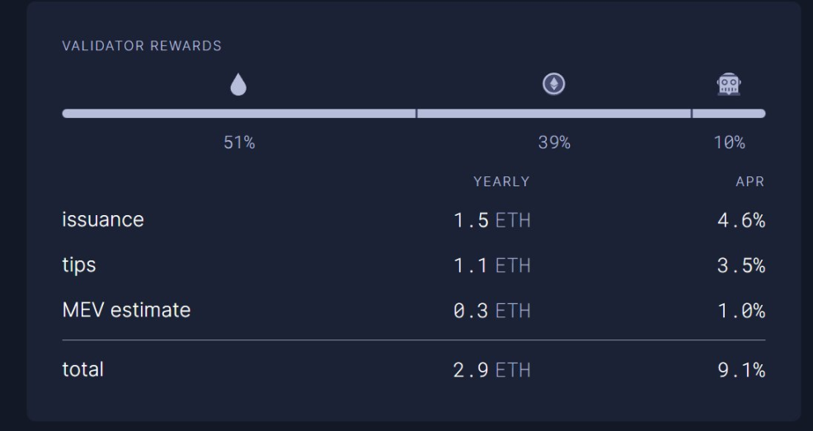This screenshot has width=813, height=431.
Task: Click the APR column header
Action: click(x=750, y=182)
